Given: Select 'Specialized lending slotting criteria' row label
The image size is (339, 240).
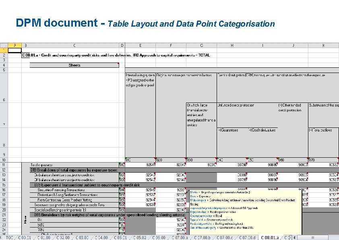Looking at the screenshot, I should click(74, 210).
